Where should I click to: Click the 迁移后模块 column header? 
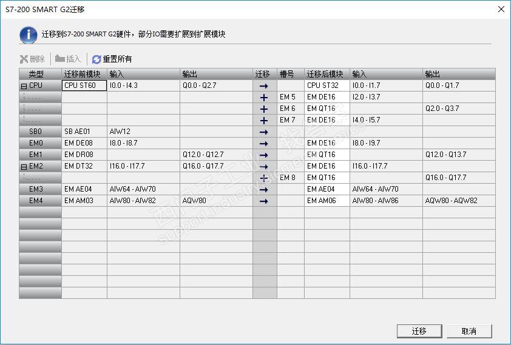click(x=327, y=74)
